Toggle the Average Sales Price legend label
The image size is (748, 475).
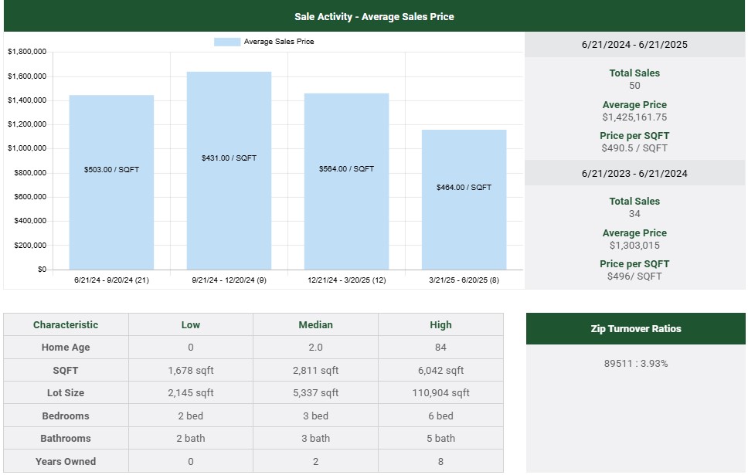[279, 42]
